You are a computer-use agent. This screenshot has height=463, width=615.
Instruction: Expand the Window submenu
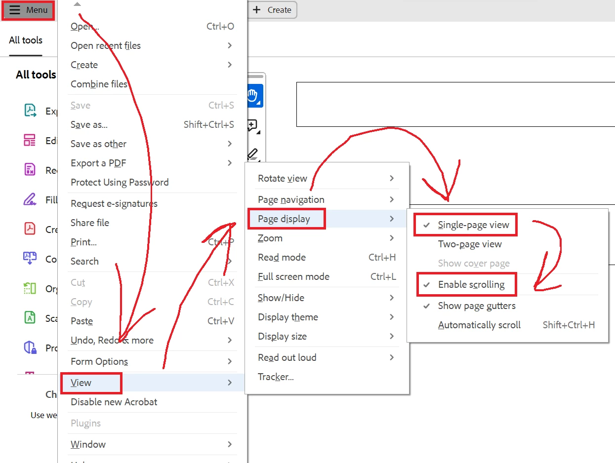(x=152, y=444)
